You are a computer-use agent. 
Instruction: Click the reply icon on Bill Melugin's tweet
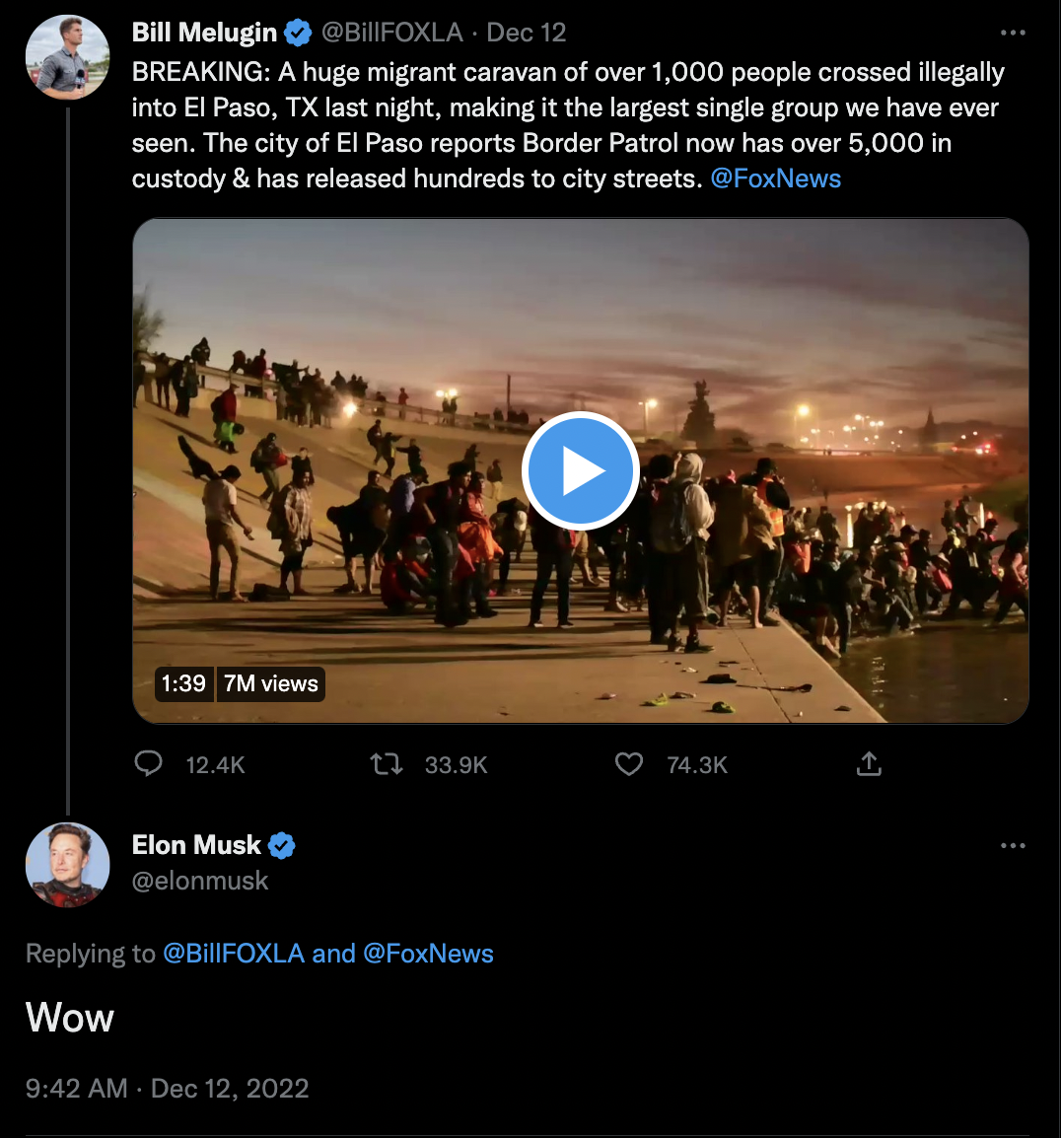click(x=149, y=763)
